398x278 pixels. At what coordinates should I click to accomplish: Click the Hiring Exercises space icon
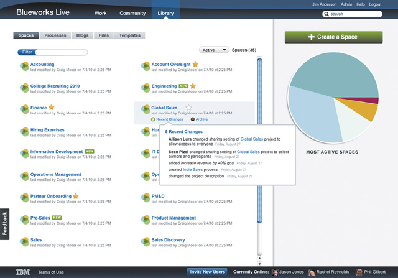point(24,132)
